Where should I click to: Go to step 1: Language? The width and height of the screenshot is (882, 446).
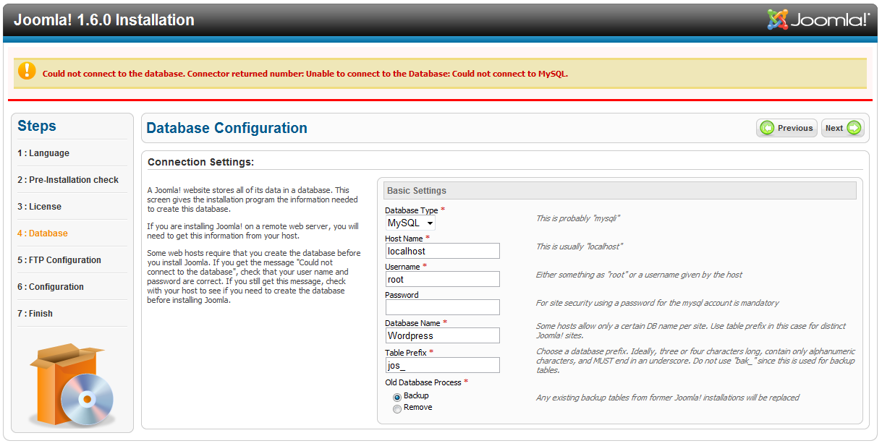[x=43, y=153]
